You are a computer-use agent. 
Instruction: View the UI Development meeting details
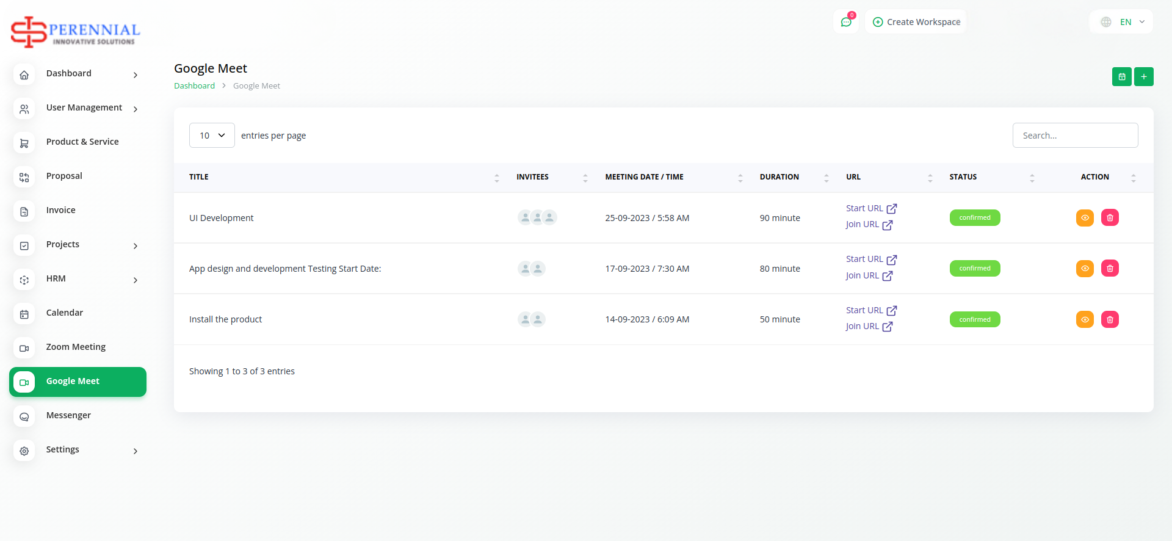pos(1085,218)
